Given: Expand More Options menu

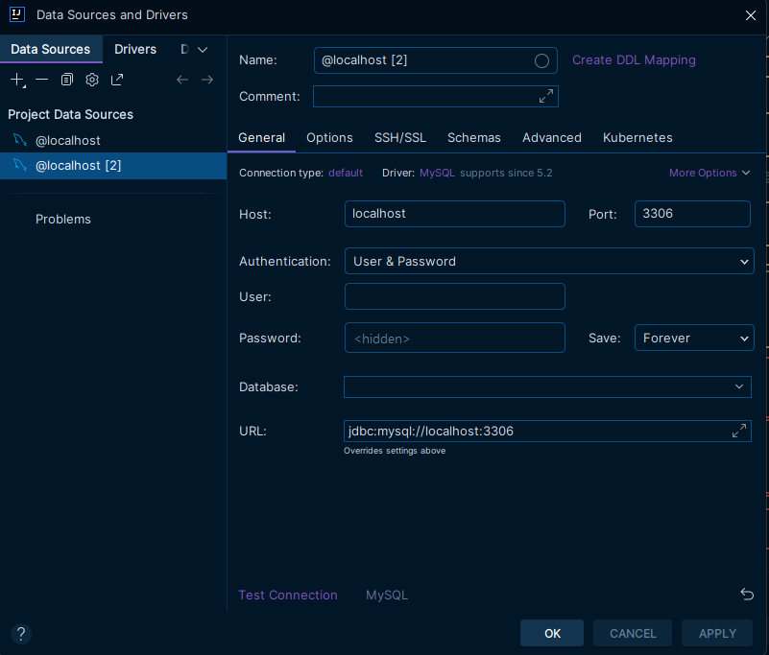Looking at the screenshot, I should click(709, 173).
